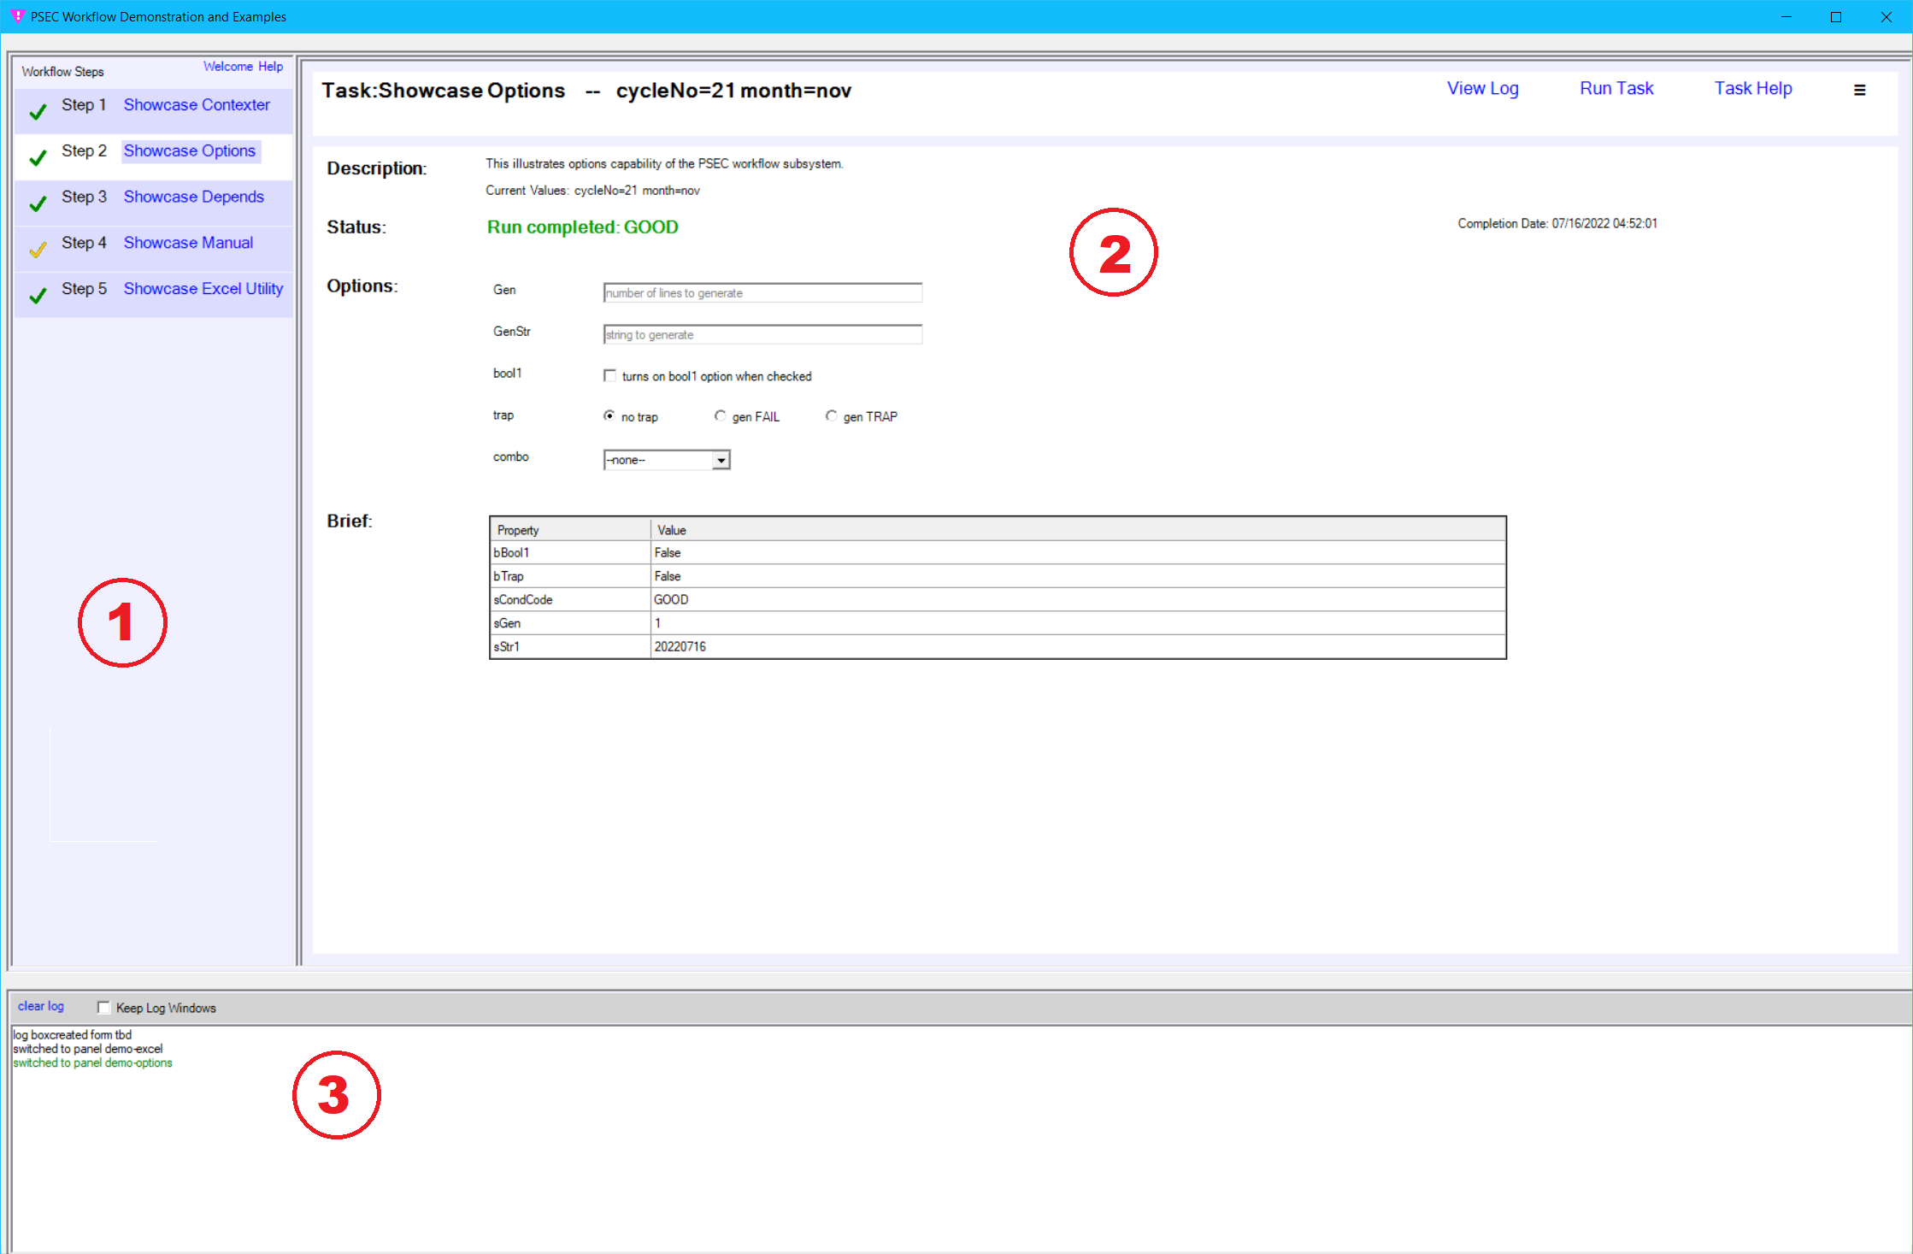
Task: Click the app icon in title bar
Action: tap(17, 16)
